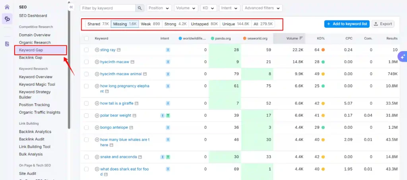Expand the Advanced filters dropdown
This screenshot has width=407, height=180.
[x=262, y=8]
